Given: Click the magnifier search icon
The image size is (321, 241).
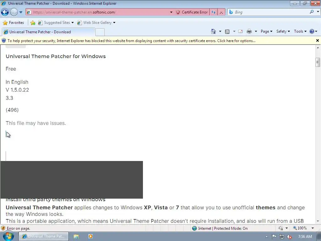Looking at the screenshot, I should tap(312, 12).
